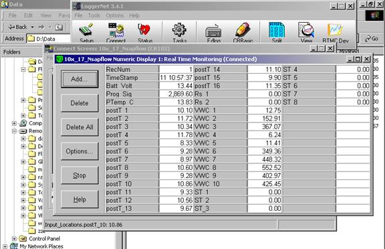
Task: Select the ST_4 label cell
Action: 309,70
